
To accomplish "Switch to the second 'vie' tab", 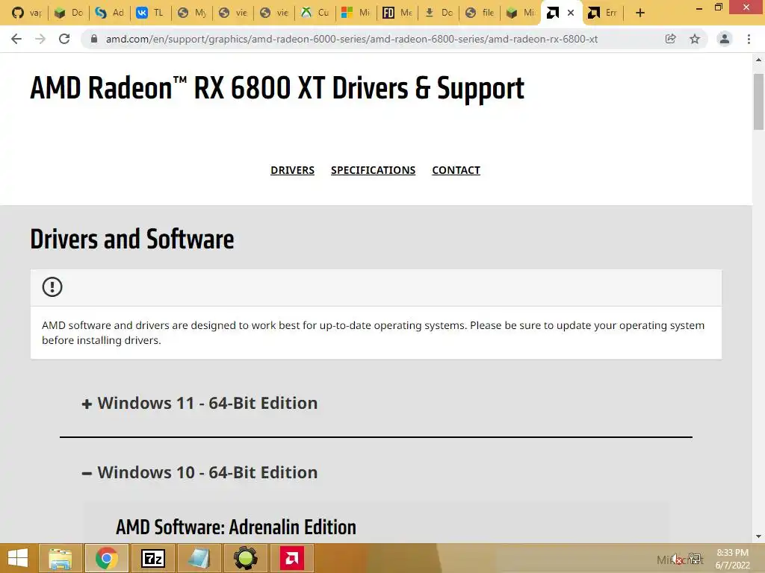I will (273, 13).
